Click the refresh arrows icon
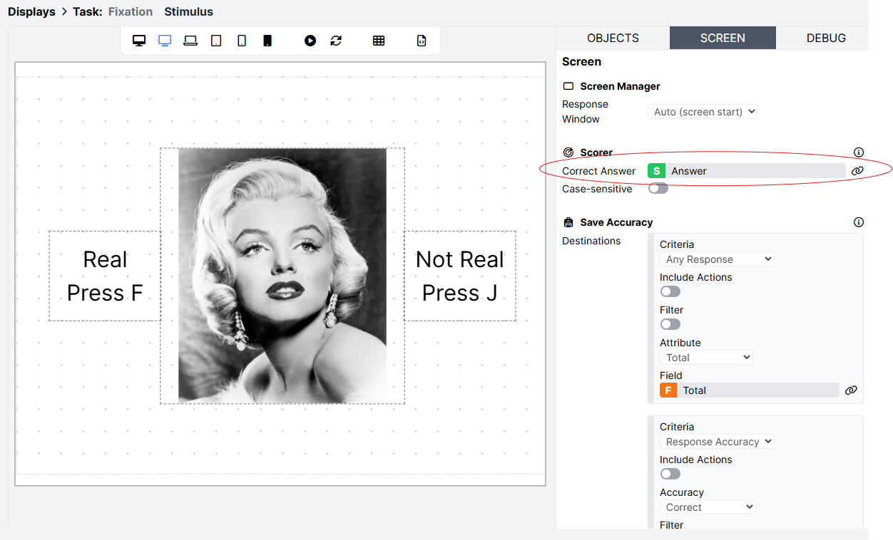 coord(336,41)
